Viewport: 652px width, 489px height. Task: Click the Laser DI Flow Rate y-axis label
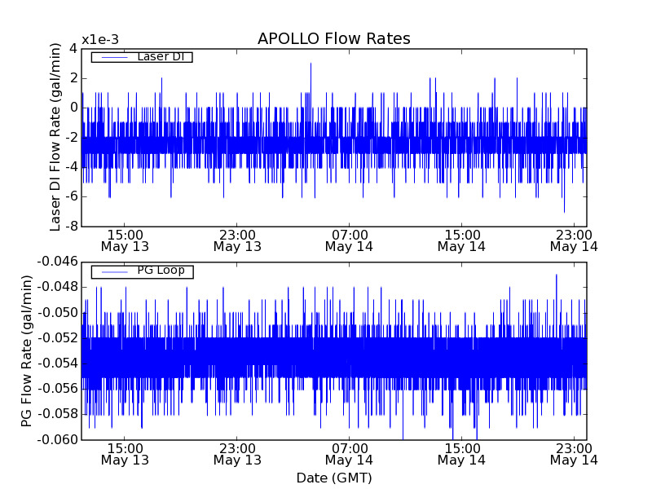tap(55, 137)
